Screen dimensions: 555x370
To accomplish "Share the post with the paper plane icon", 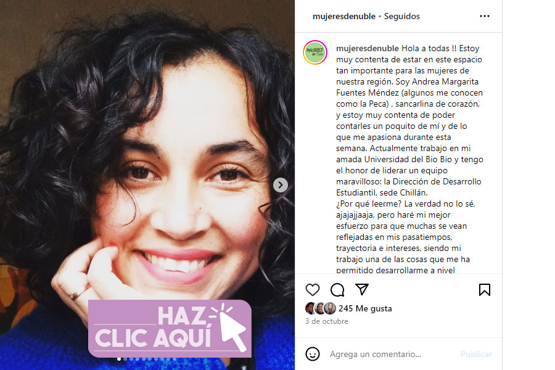I will tap(362, 289).
